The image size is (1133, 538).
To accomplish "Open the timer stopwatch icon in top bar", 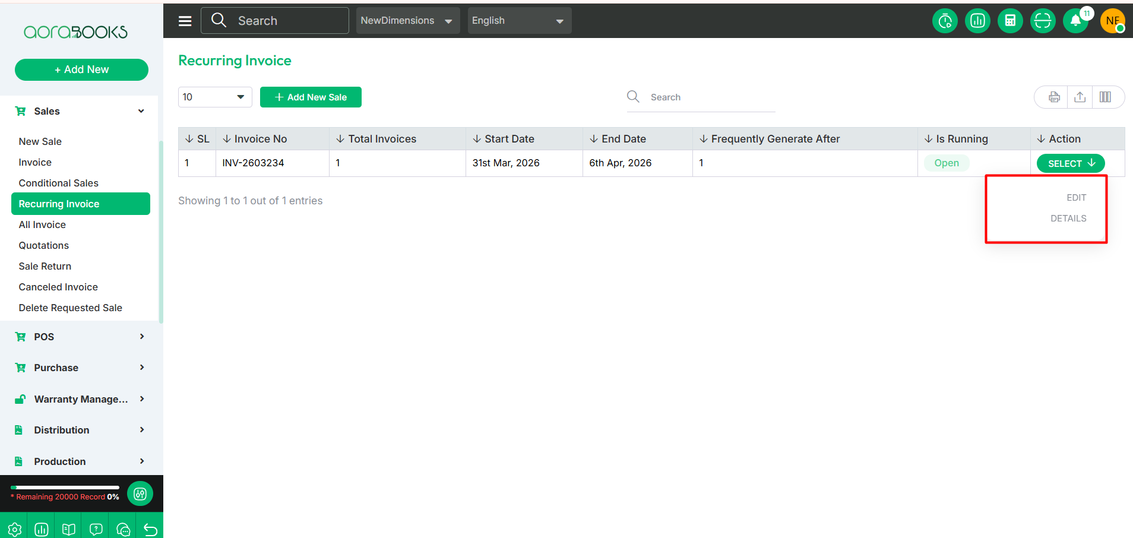I will click(x=945, y=21).
